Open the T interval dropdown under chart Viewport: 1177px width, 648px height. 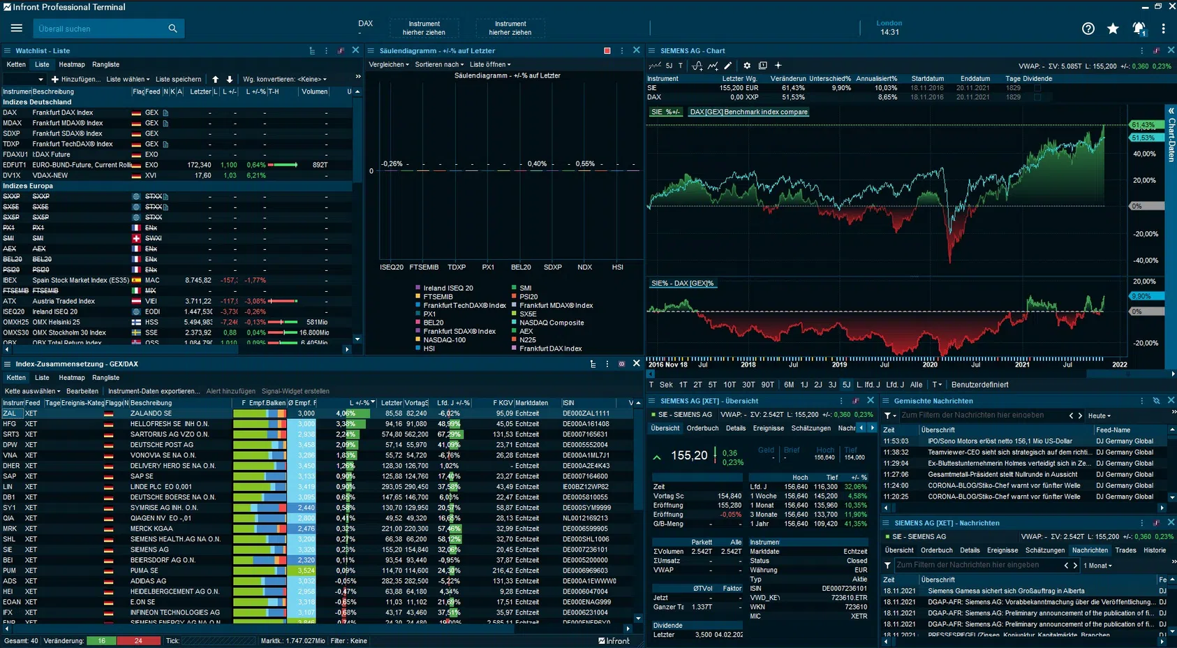(937, 385)
